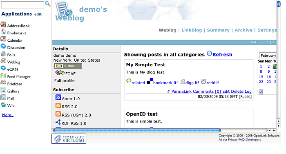Click Edit on My Simple Test post
Image resolution: width=286 pixels, height=154 pixels.
point(226,91)
